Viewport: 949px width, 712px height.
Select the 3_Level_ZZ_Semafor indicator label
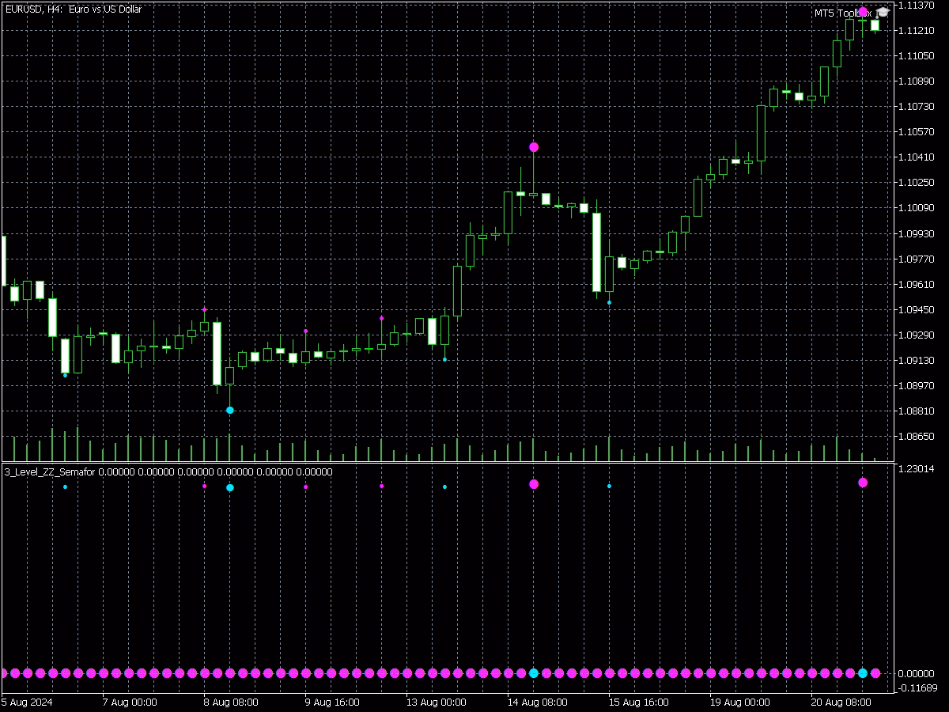[x=47, y=472]
